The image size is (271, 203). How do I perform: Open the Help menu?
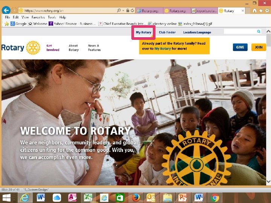62,17
